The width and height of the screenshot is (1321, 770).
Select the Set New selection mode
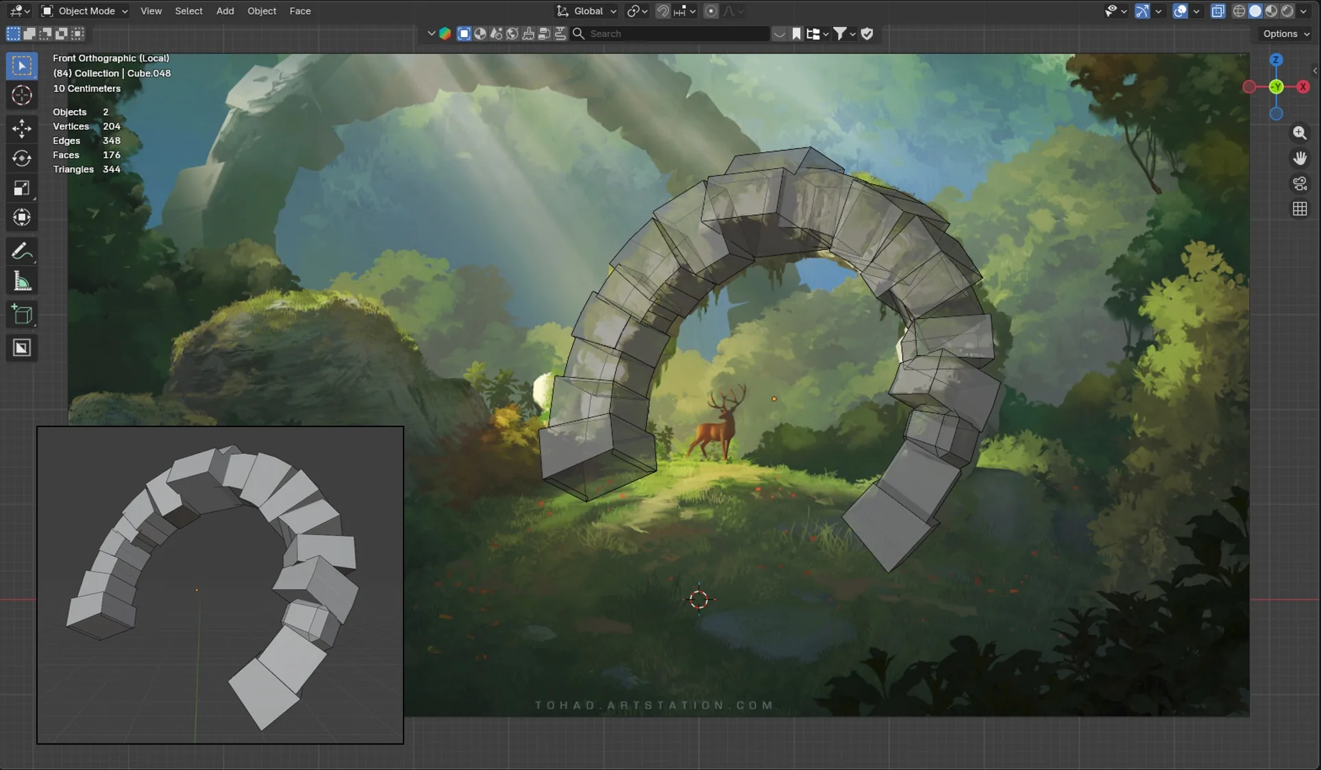point(13,34)
